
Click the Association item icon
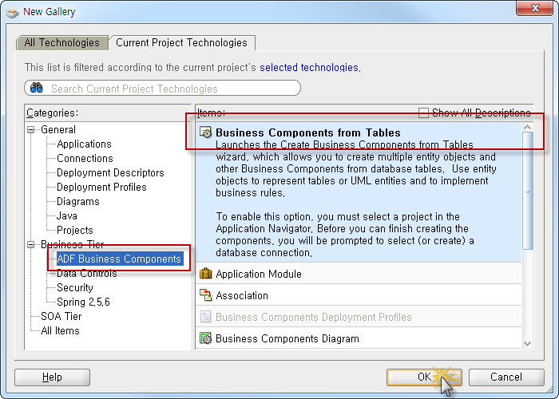206,295
